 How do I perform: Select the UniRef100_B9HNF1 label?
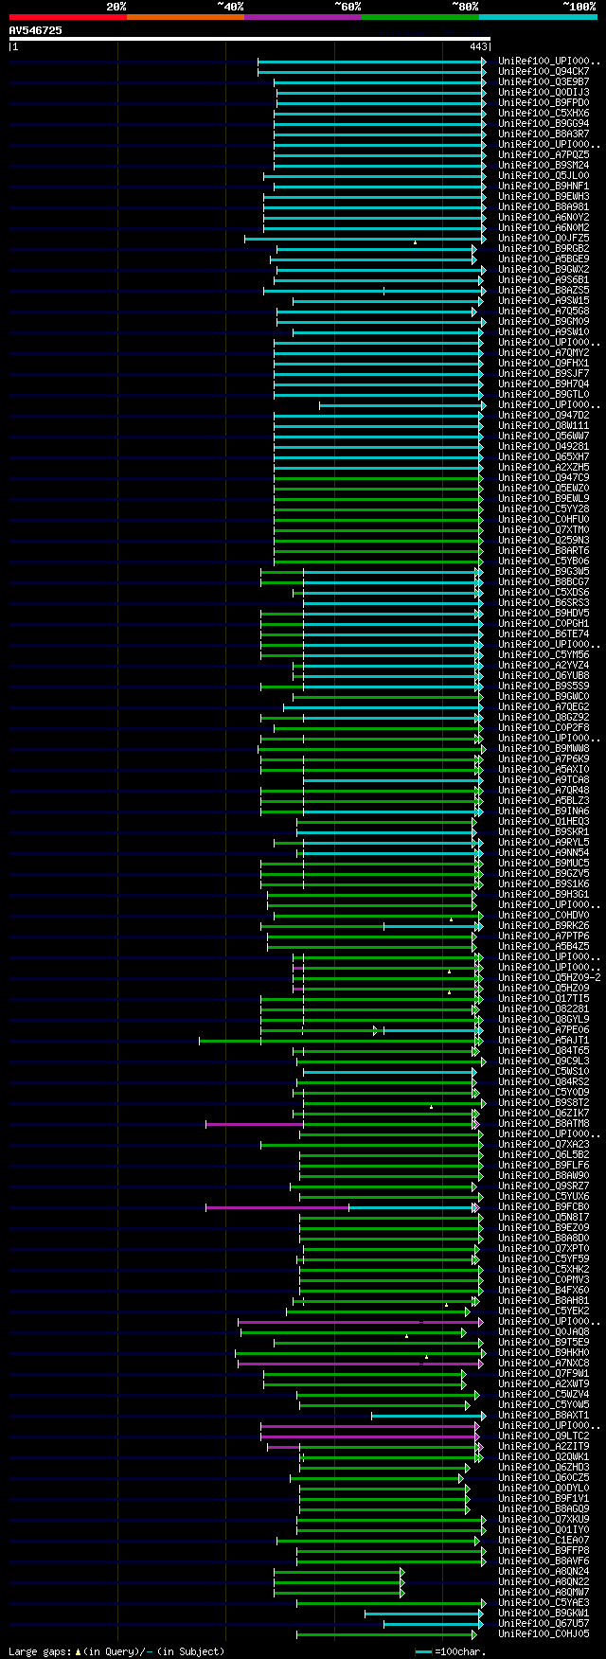click(x=544, y=186)
